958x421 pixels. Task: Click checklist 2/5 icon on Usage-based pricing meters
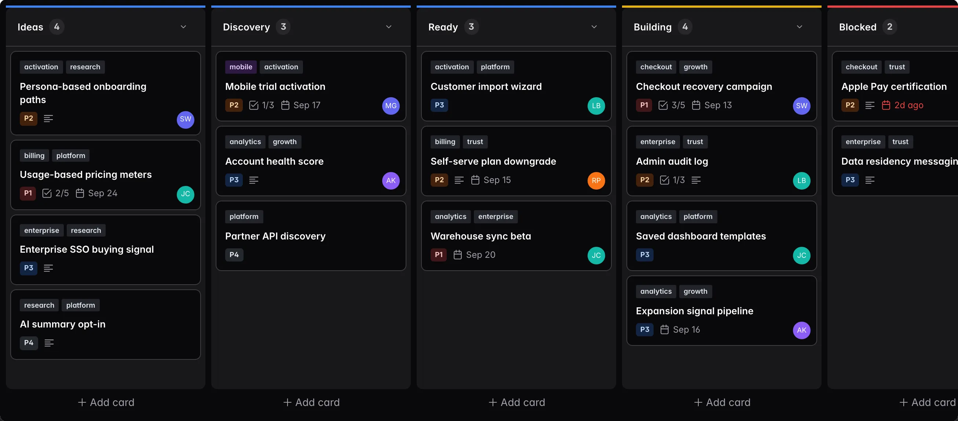pos(47,193)
